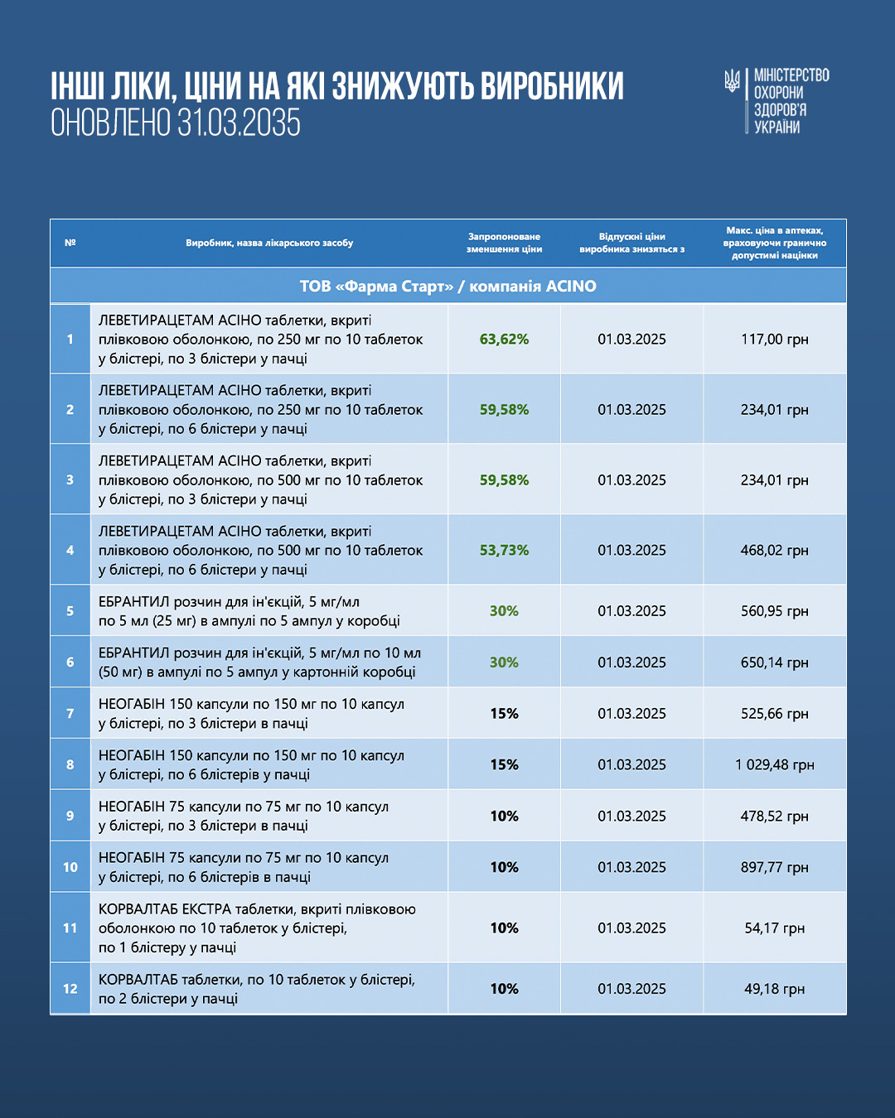This screenshot has height=1118, width=895.
Task: Select the "1 029,48 грн" price cell
Action: pos(775,764)
